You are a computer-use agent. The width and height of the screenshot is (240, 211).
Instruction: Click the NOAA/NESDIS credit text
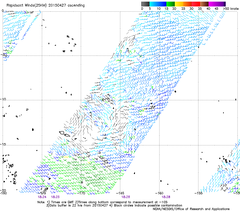(191, 209)
